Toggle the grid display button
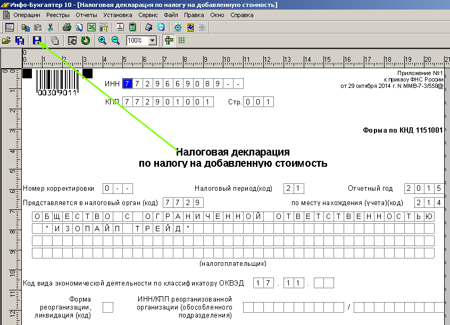The image size is (450, 325). (x=181, y=40)
